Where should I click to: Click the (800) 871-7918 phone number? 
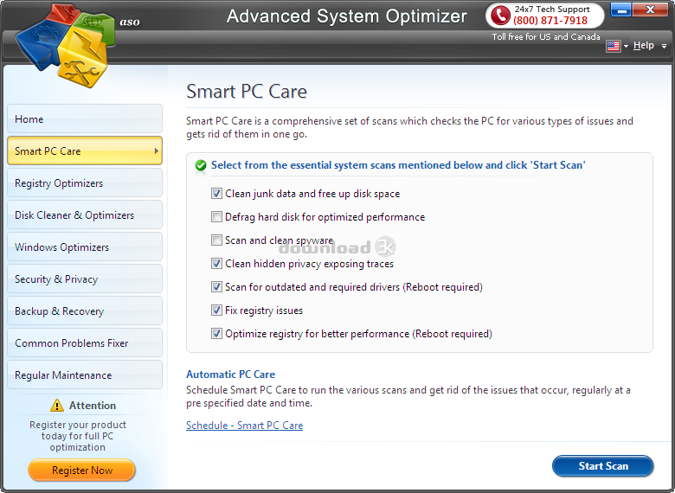coord(550,20)
